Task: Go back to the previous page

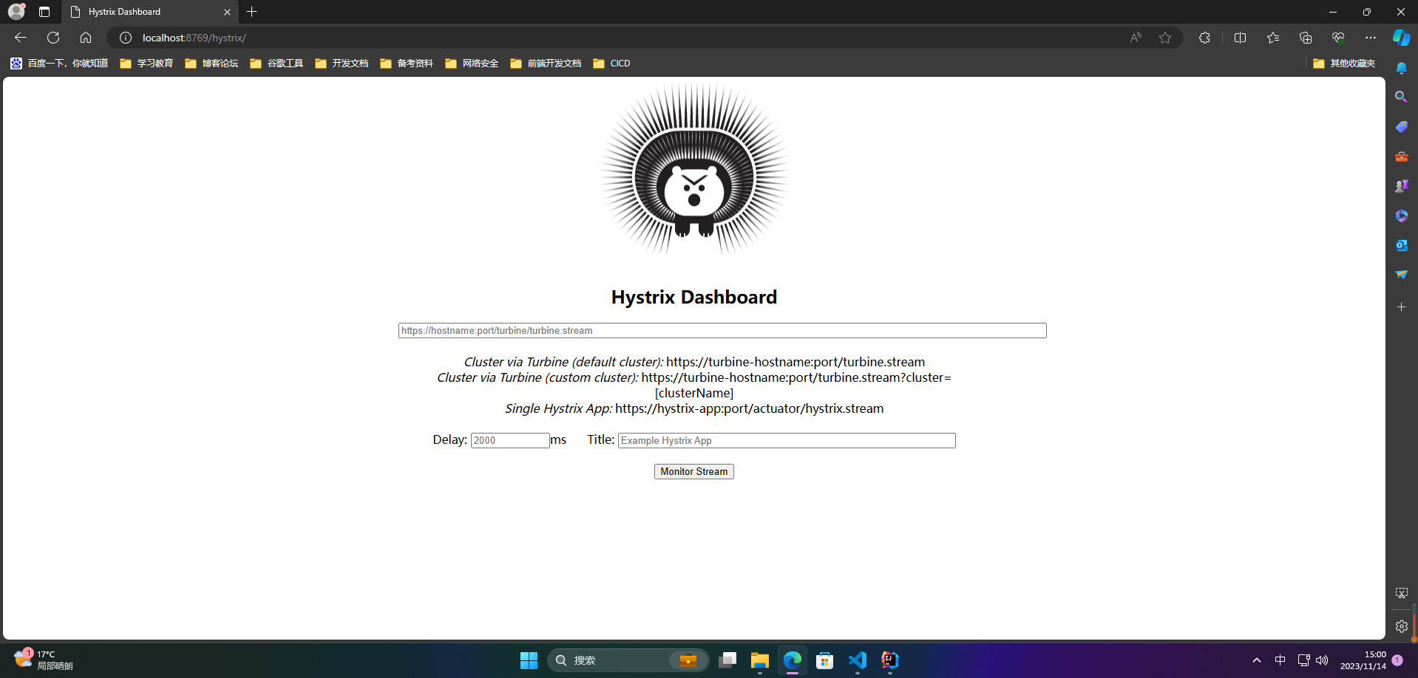Action: pyautogui.click(x=21, y=38)
